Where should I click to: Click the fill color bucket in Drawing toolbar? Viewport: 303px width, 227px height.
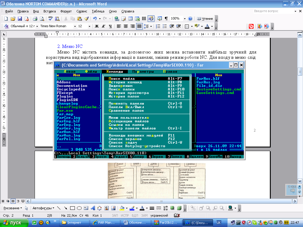tap(122, 208)
